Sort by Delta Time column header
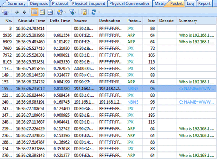217x159 pixels. point(60,21)
